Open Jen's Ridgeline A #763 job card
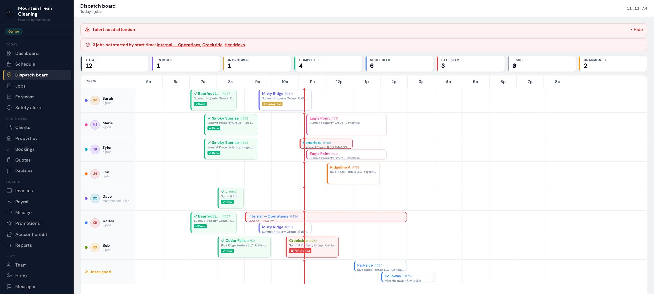Image resolution: width=654 pixels, height=294 pixels. (x=353, y=173)
